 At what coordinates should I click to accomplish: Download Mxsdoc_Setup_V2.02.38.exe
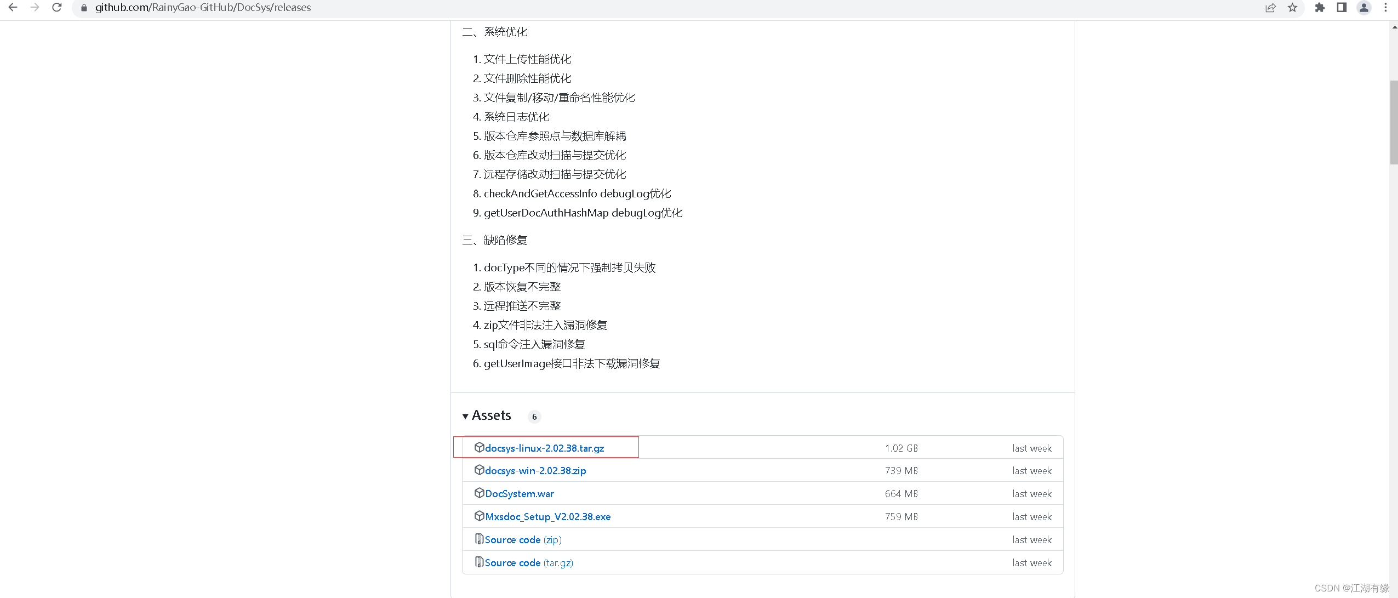547,516
